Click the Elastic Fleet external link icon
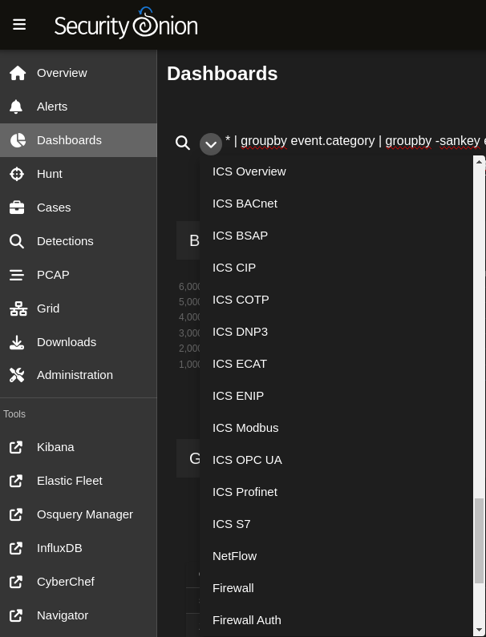Viewport: 486px width, 637px height. tap(16, 481)
